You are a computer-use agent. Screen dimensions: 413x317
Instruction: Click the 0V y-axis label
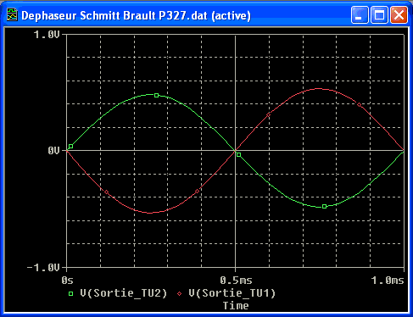point(53,151)
